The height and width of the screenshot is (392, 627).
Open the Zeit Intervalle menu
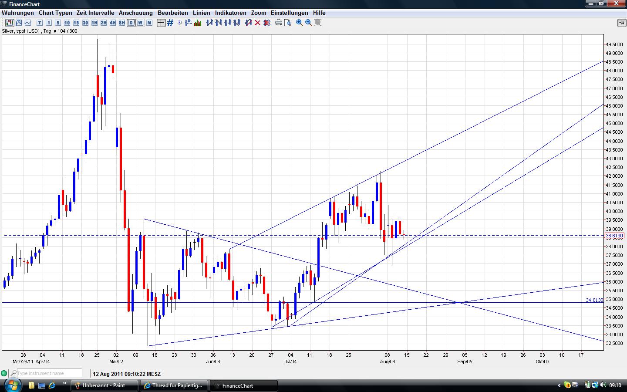click(95, 13)
